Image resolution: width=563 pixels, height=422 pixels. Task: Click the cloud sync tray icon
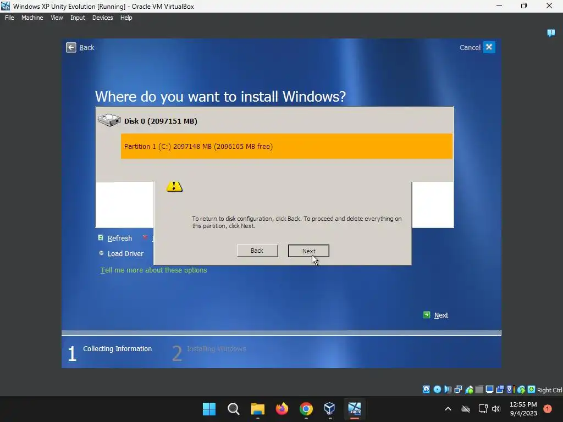point(466,409)
